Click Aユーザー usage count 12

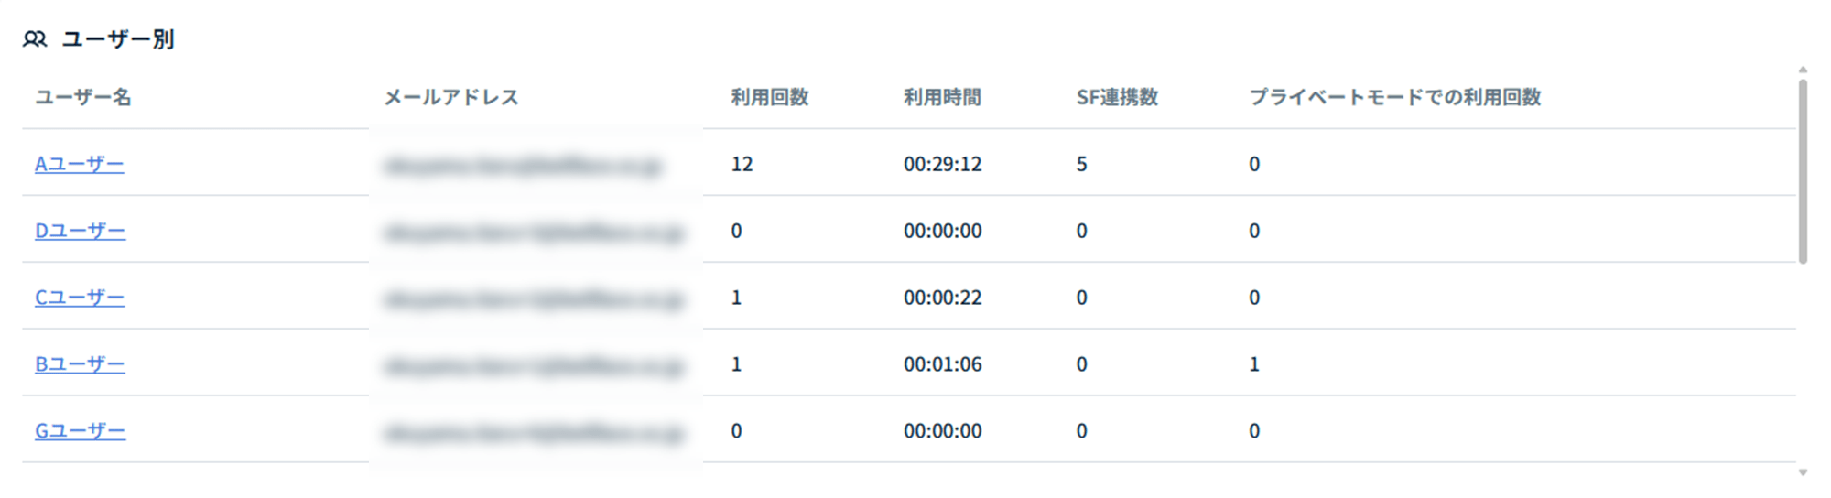point(742,164)
